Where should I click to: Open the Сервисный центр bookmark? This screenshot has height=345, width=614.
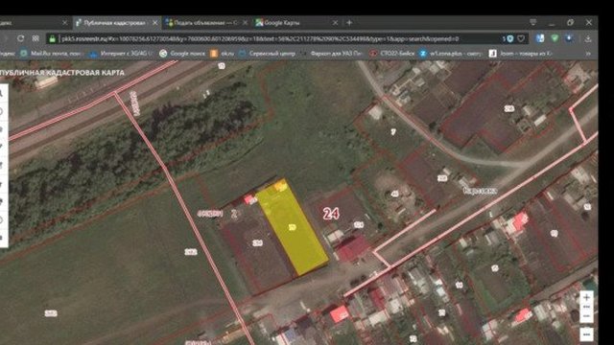(267, 54)
